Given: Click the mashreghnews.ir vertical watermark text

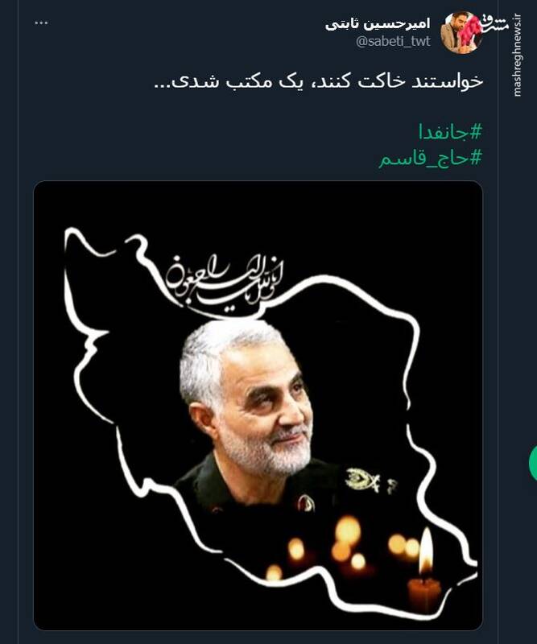Looking at the screenshot, I should point(518,55).
